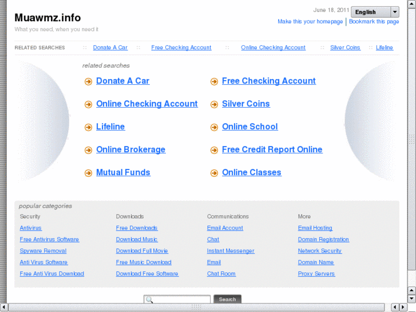This screenshot has width=416, height=312.
Task: Go to Download Music link
Action: point(137,239)
